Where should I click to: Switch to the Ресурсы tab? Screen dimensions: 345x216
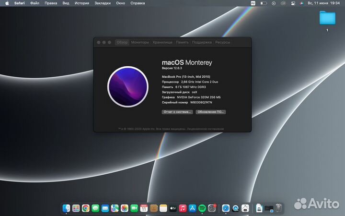223,42
